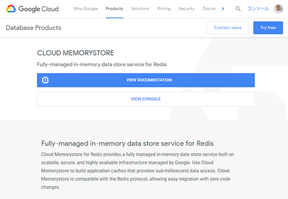Click the Contact sales button
This screenshot has width=288, height=199.
click(228, 28)
